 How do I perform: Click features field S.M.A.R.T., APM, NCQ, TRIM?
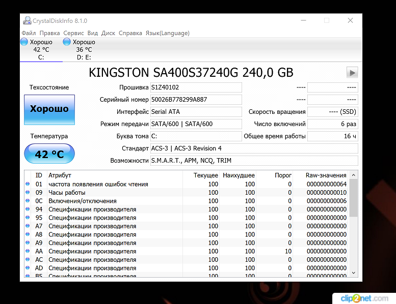[x=254, y=161]
